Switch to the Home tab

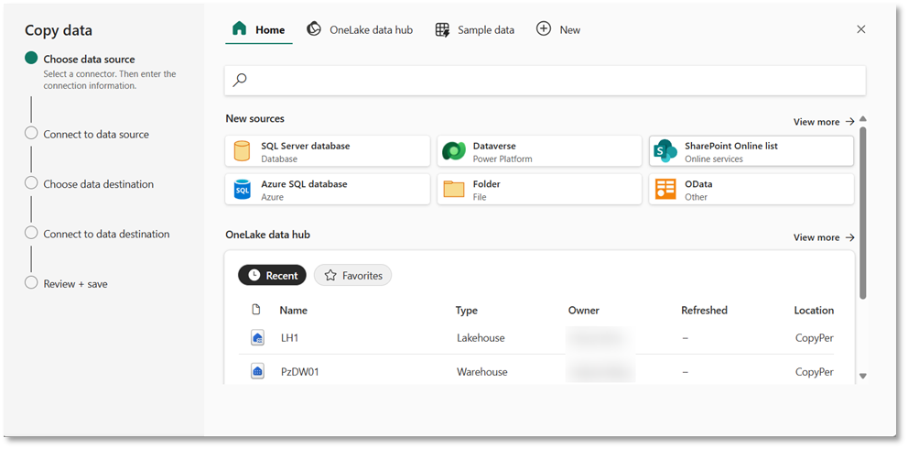[259, 29]
